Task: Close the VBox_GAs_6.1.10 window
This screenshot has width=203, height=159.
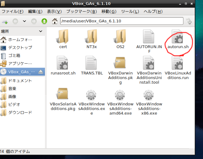Action: tap(192, 4)
